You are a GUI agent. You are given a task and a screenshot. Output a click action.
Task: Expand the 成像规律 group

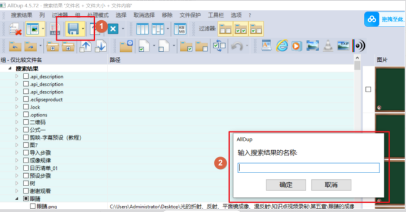pyautogui.click(x=17, y=160)
